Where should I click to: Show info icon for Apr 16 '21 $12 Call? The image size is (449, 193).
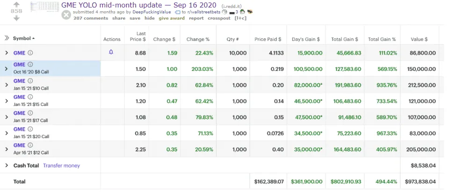(x=30, y=145)
